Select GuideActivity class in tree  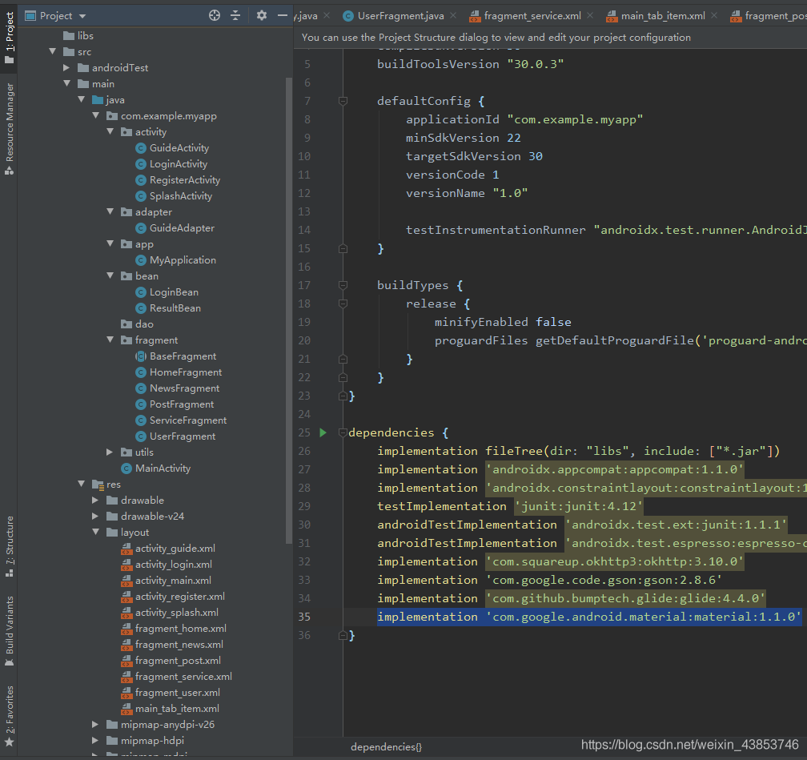[172, 148]
